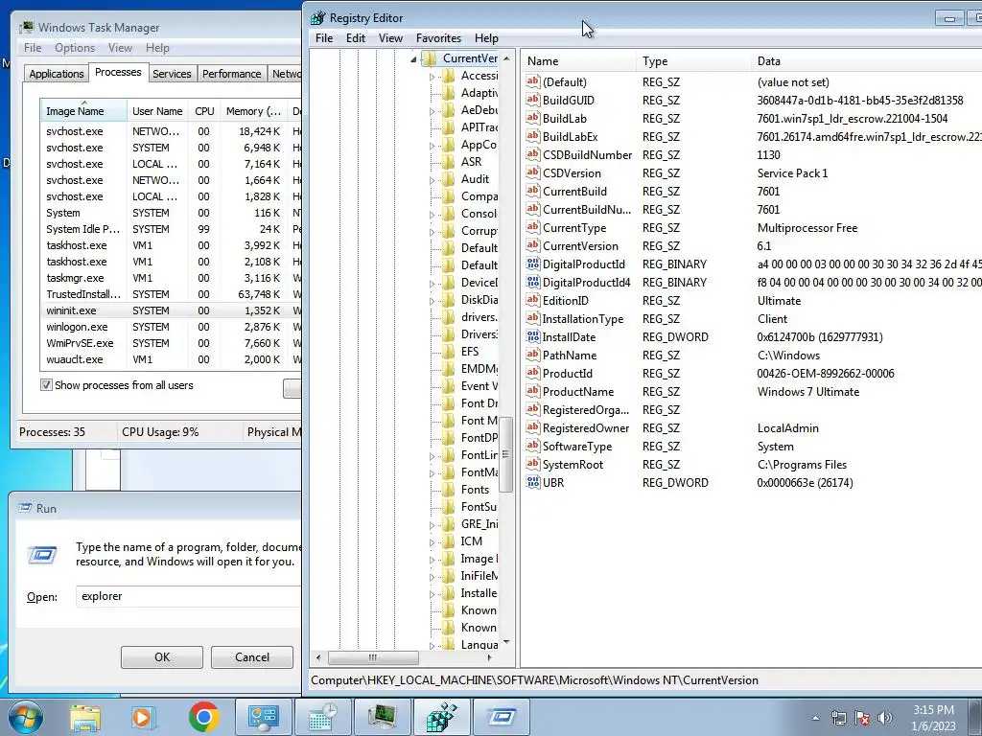This screenshot has width=982, height=736.
Task: Expand the Audit registry key
Action: point(432,180)
